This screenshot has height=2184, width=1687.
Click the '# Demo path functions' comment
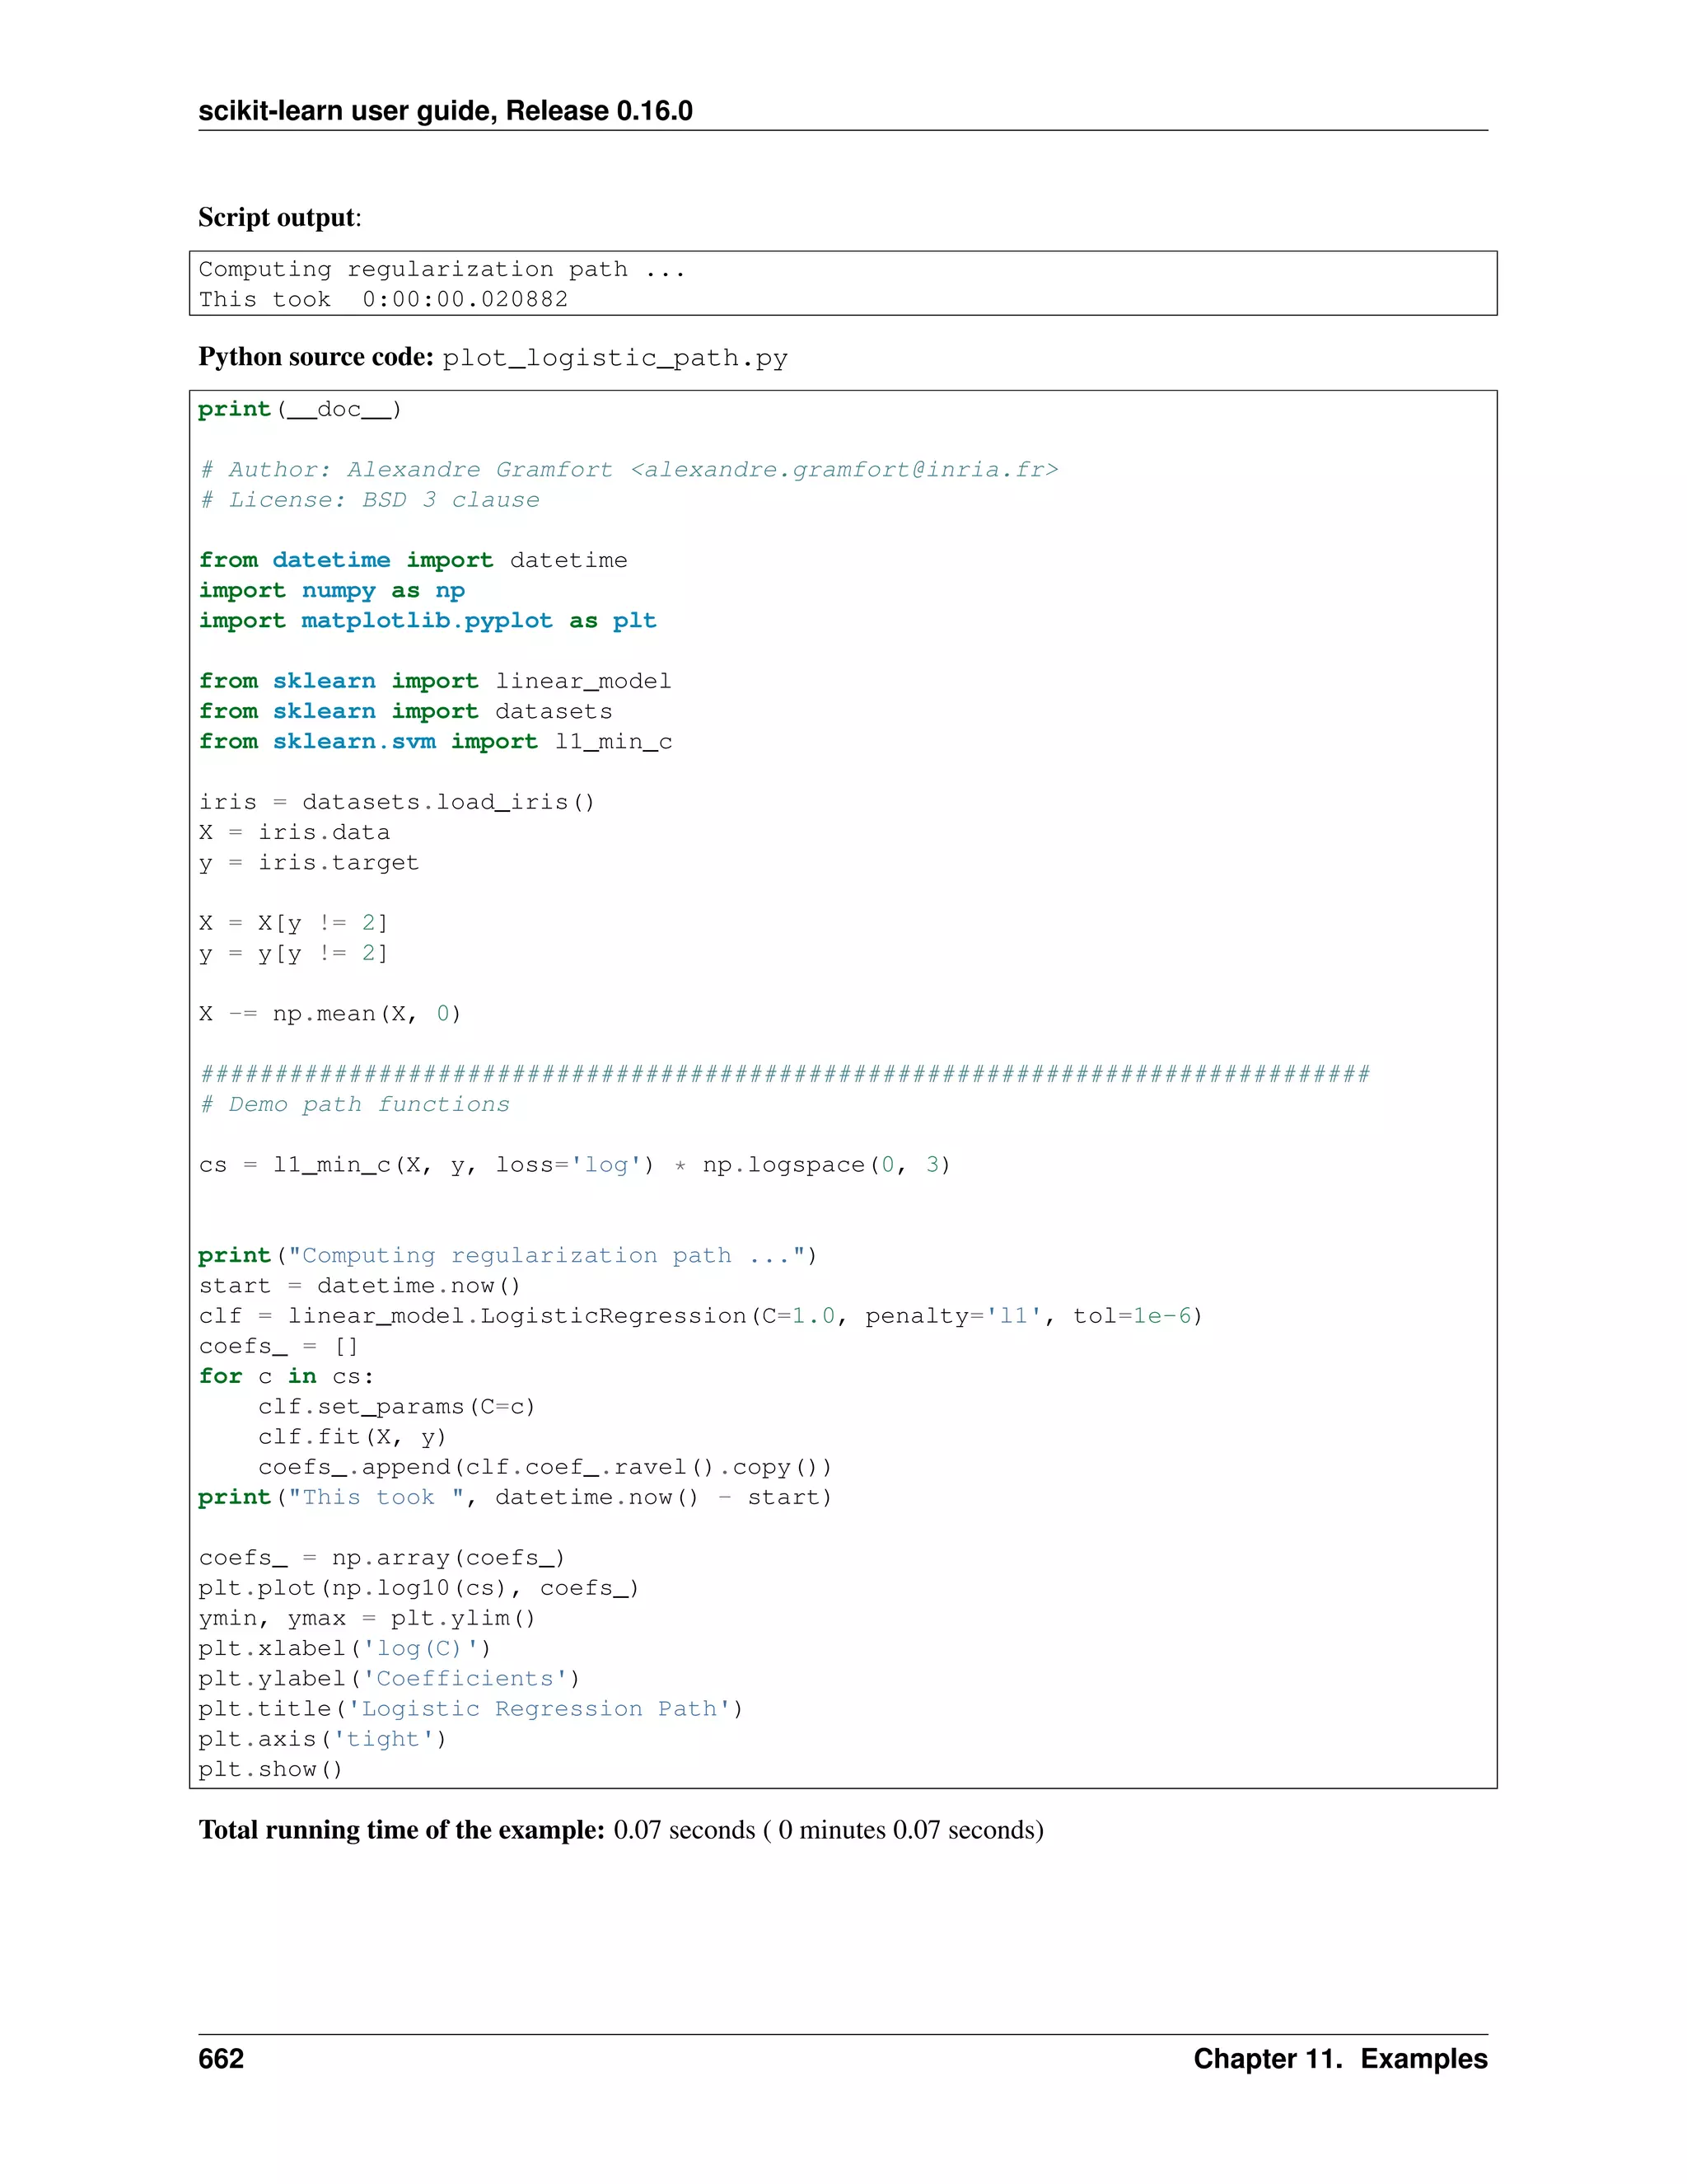(353, 1104)
